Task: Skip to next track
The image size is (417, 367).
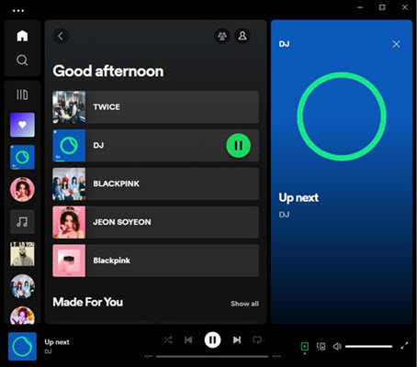Action: click(237, 339)
